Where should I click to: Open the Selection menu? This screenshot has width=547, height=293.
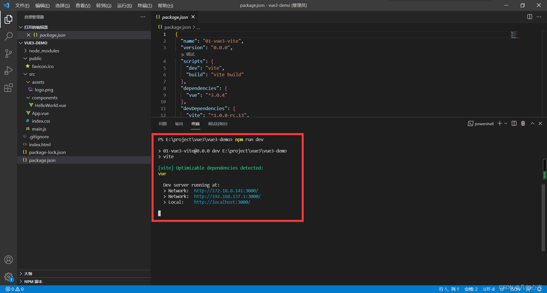(62, 5)
